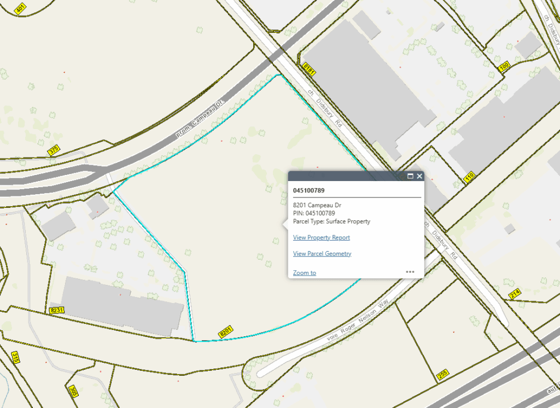Click the prom. Campeau Dr. road label
Viewport: 560px width, 408px height.
201,119
